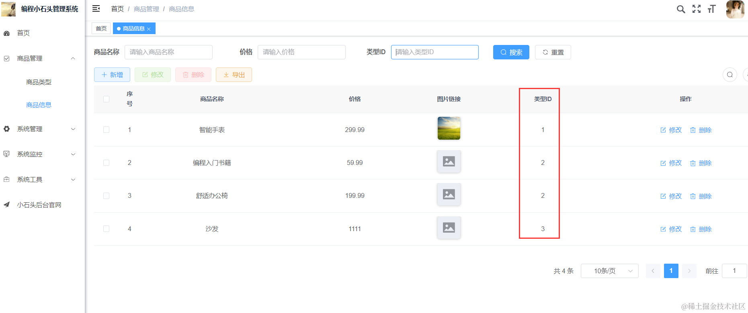Collapse the sidebar with the hamburger icon

point(96,8)
